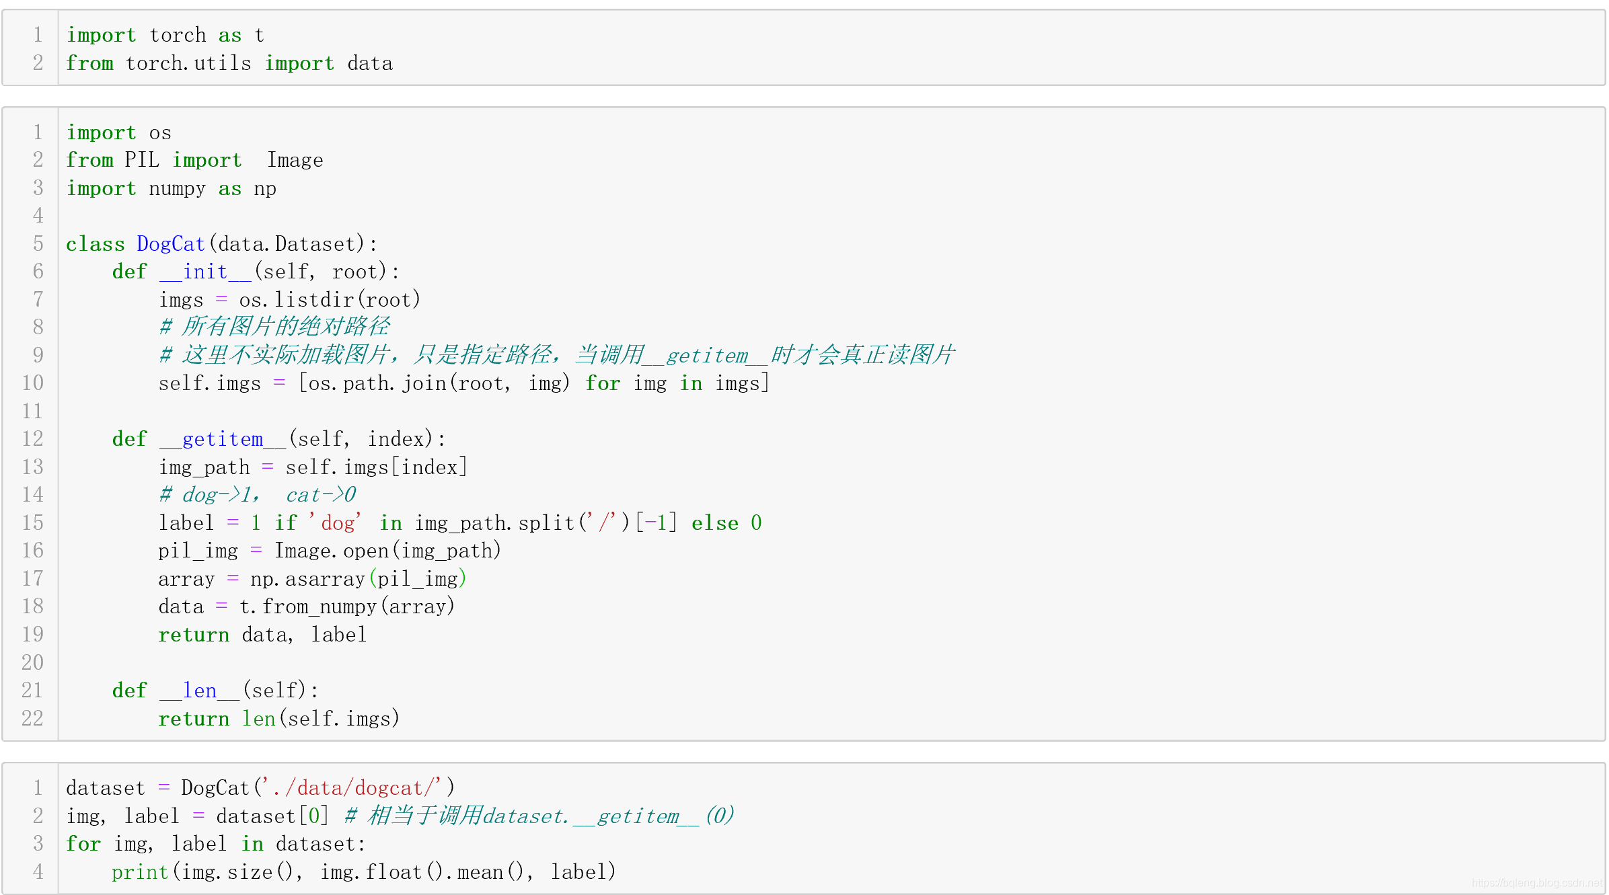Click the from PIL import Image line
The image size is (1609, 895).
pos(194,159)
